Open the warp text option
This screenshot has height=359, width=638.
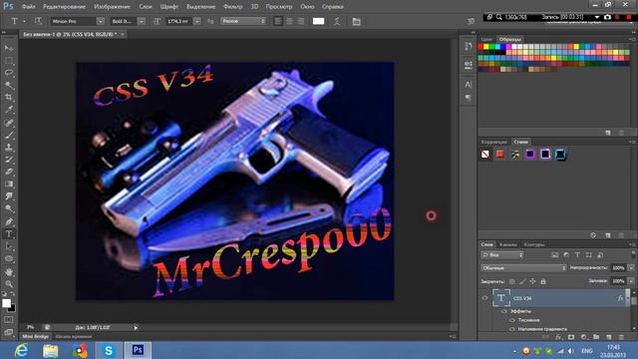(337, 21)
